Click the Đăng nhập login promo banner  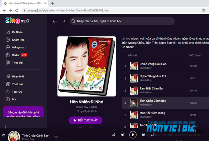[23, 112]
